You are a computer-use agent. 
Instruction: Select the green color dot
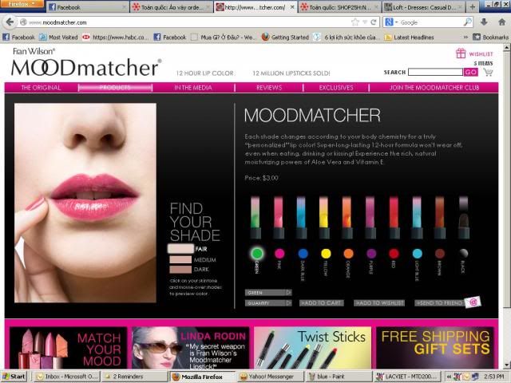click(x=257, y=253)
